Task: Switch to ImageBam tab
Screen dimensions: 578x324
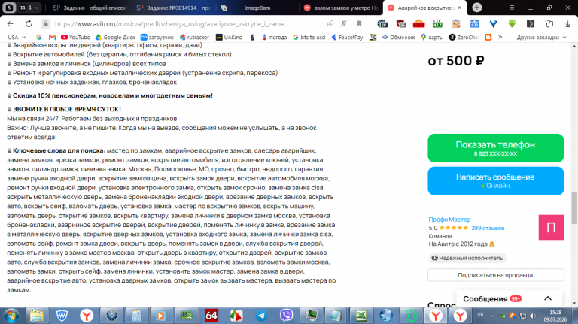Action: point(257,8)
